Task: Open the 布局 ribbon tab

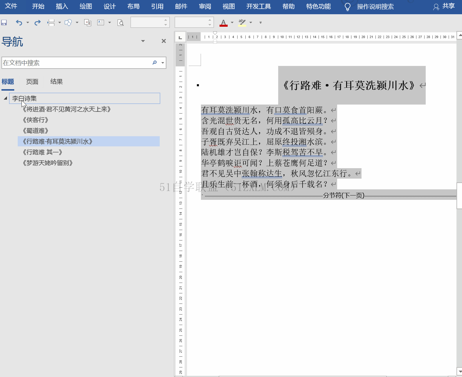Action: coord(133,6)
